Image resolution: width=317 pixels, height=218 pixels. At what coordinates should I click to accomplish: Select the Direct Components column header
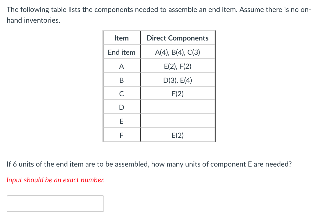pos(178,38)
